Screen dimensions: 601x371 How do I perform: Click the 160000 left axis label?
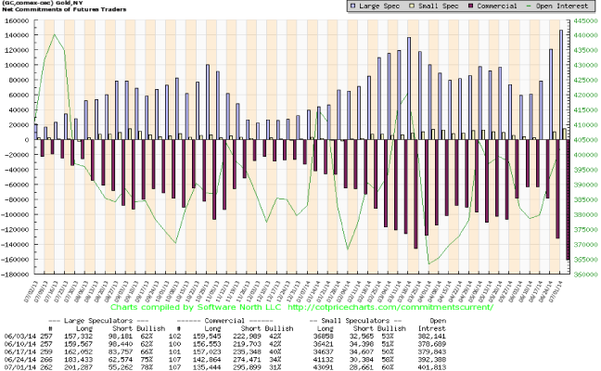pos(17,20)
